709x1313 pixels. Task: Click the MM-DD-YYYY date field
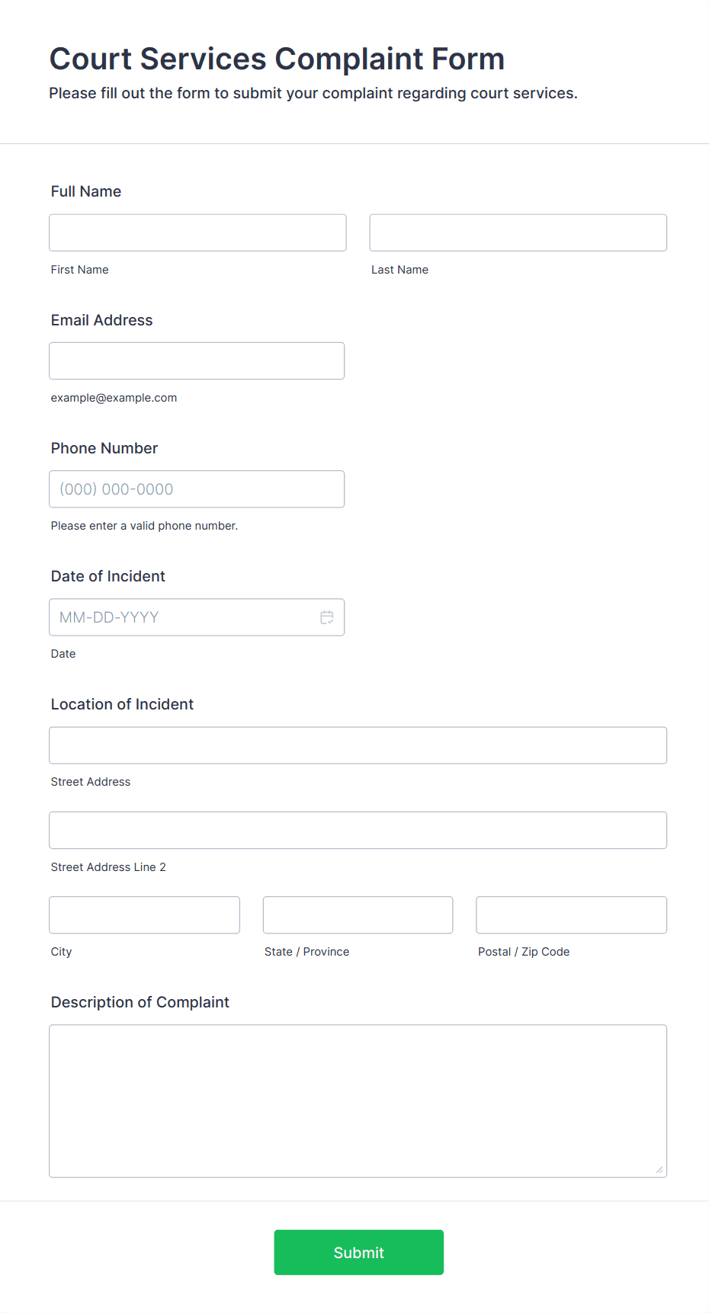point(197,617)
